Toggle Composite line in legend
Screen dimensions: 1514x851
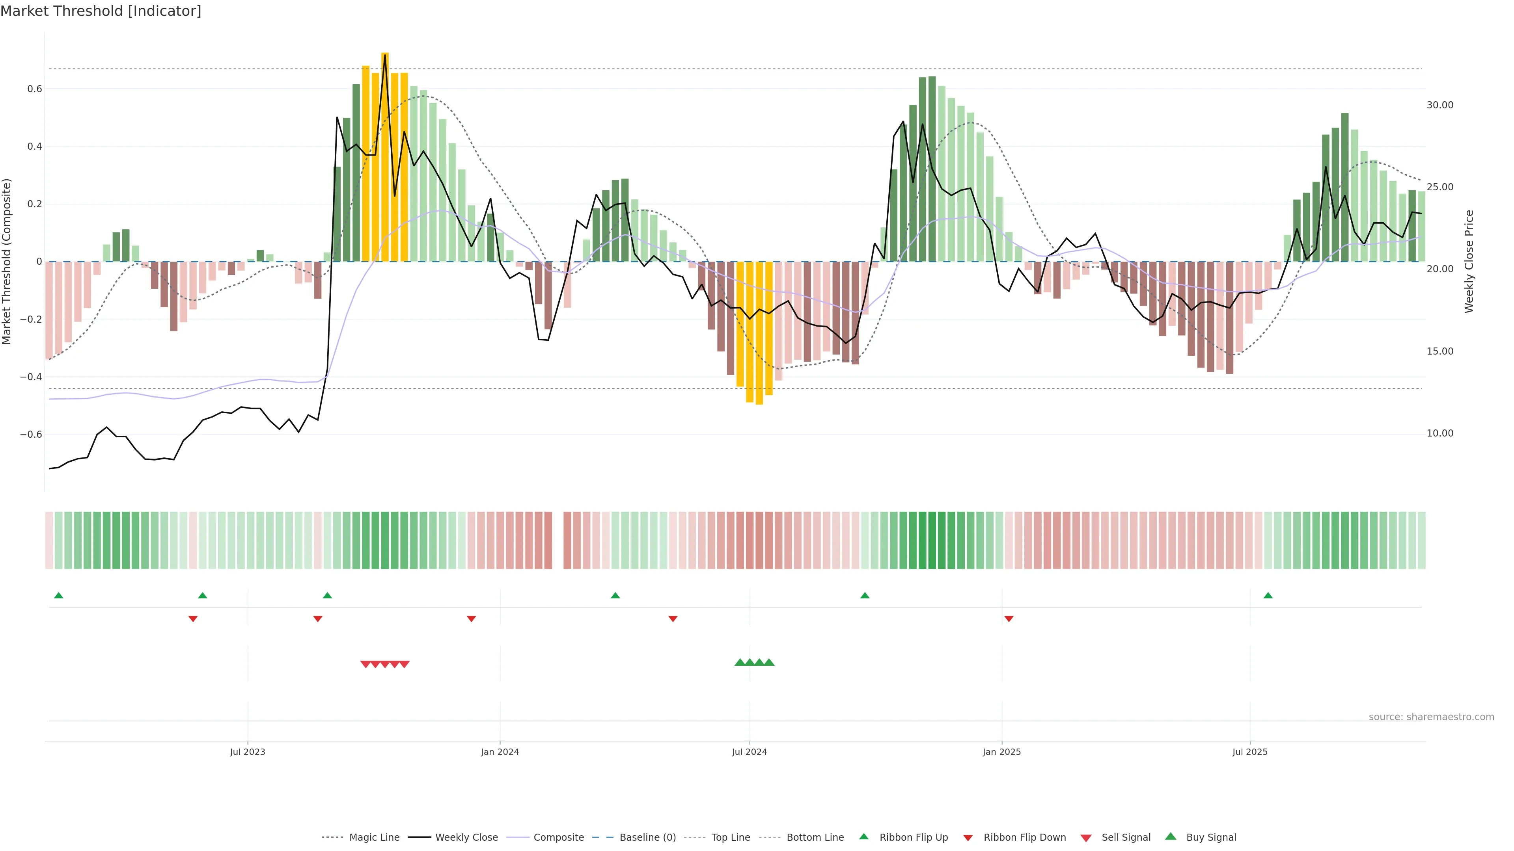pyautogui.click(x=558, y=838)
